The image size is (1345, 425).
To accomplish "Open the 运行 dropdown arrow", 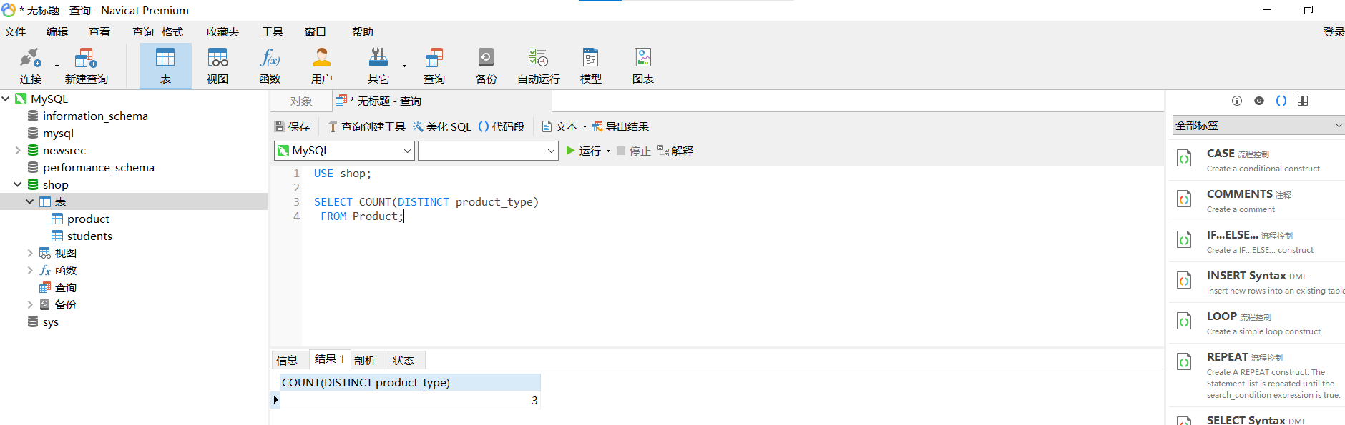I will (x=608, y=151).
